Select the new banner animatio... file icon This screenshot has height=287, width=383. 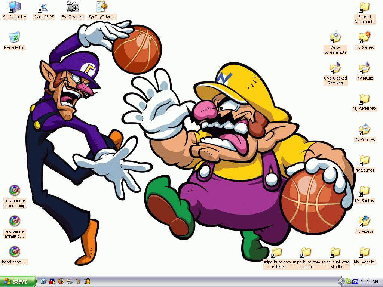15,221
